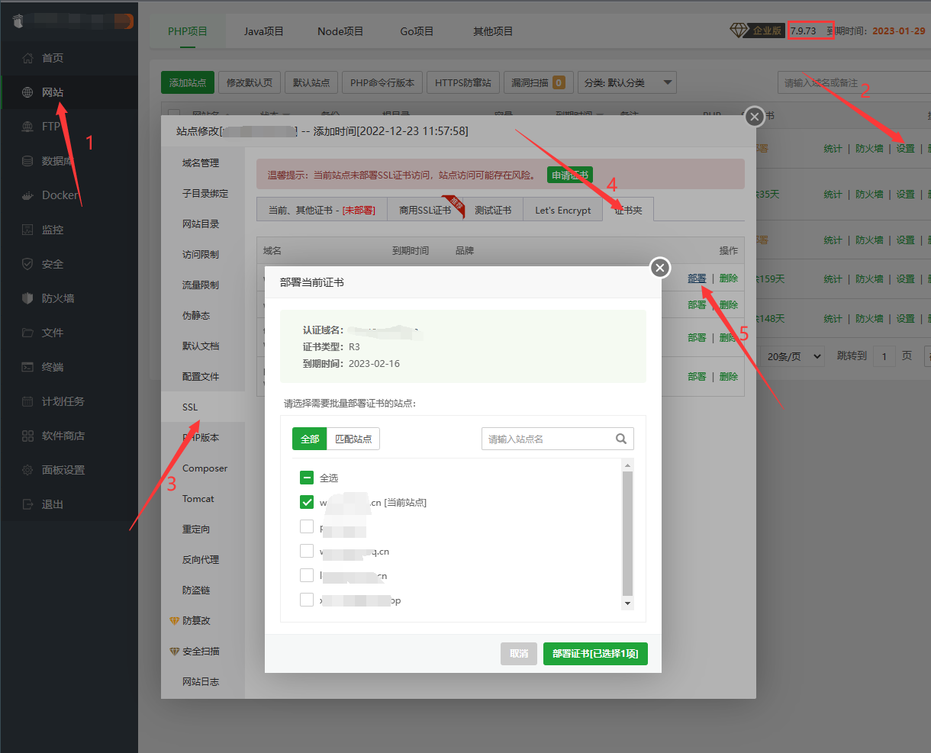Click the scroll-down arrow of the site list

pyautogui.click(x=628, y=603)
